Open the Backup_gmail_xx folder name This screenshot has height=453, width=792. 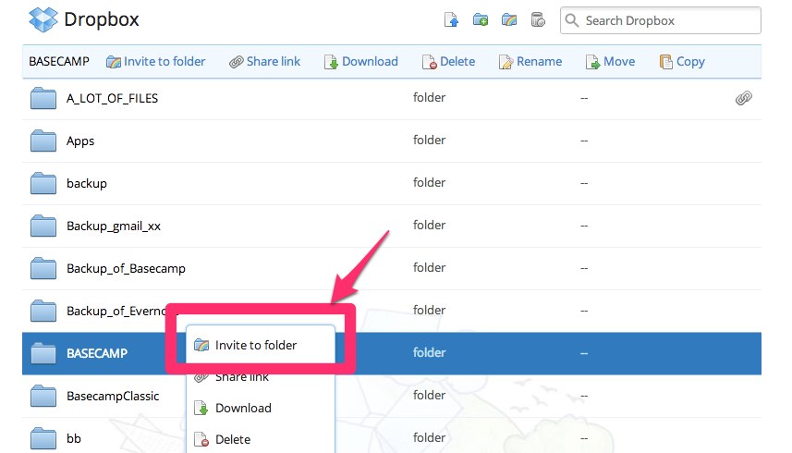(x=114, y=226)
